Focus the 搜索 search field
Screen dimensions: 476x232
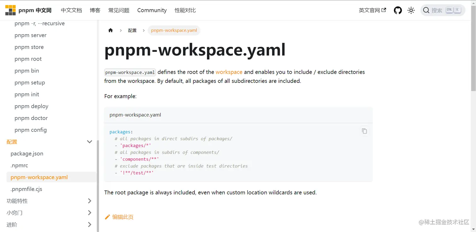tap(443, 10)
